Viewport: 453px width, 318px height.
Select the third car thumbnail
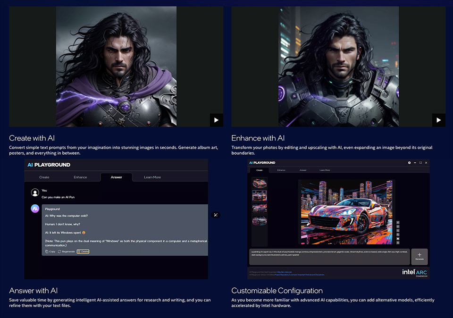click(x=259, y=208)
